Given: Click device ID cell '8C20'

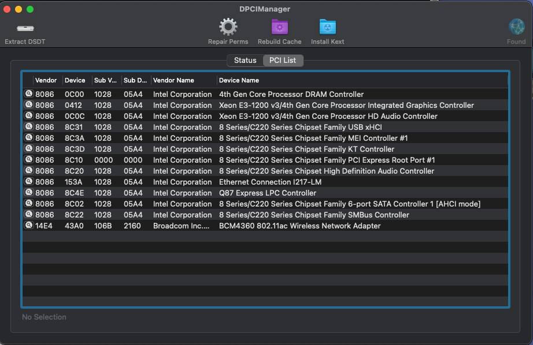Looking at the screenshot, I should pyautogui.click(x=74, y=171).
